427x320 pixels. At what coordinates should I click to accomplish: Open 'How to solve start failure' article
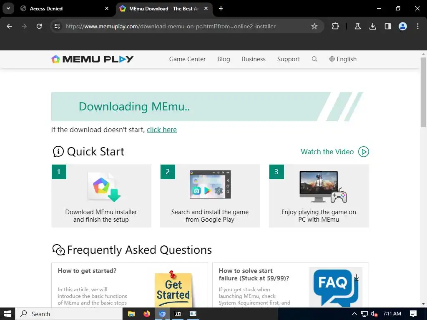pyautogui.click(x=254, y=274)
